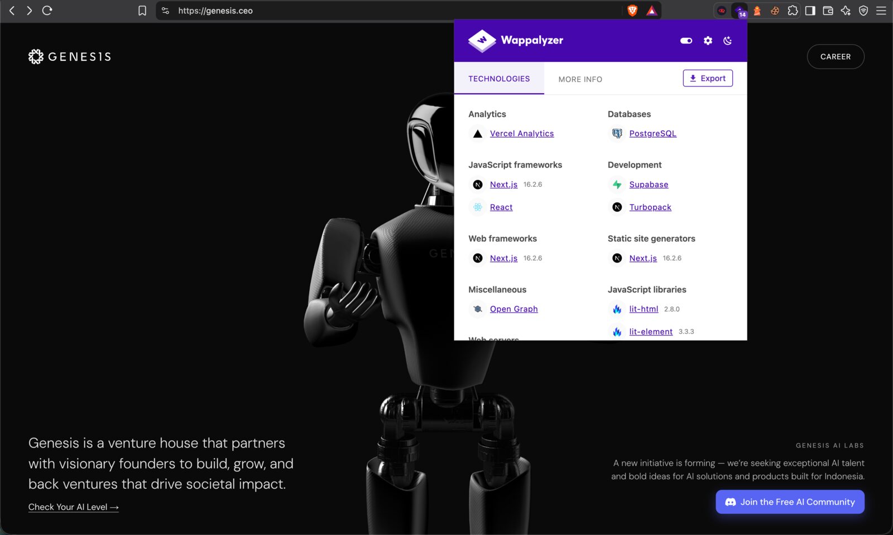
Task: Reload the genesis.ceo page
Action: [x=47, y=11]
